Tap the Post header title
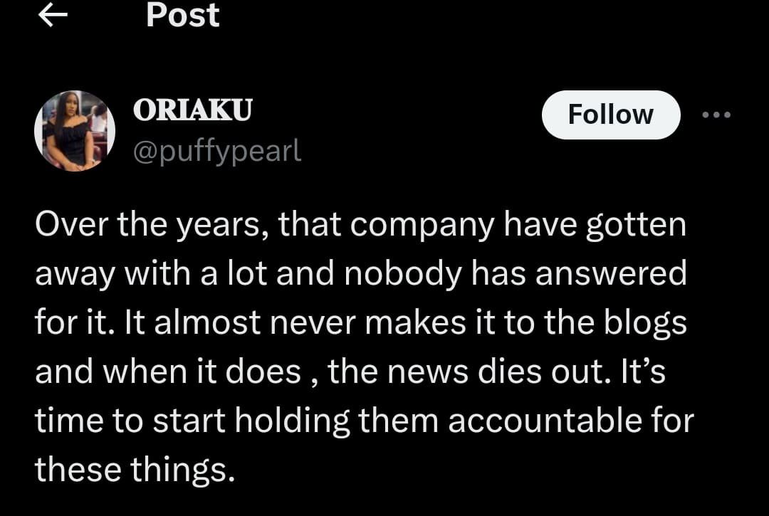This screenshot has height=516, width=769. click(x=183, y=16)
